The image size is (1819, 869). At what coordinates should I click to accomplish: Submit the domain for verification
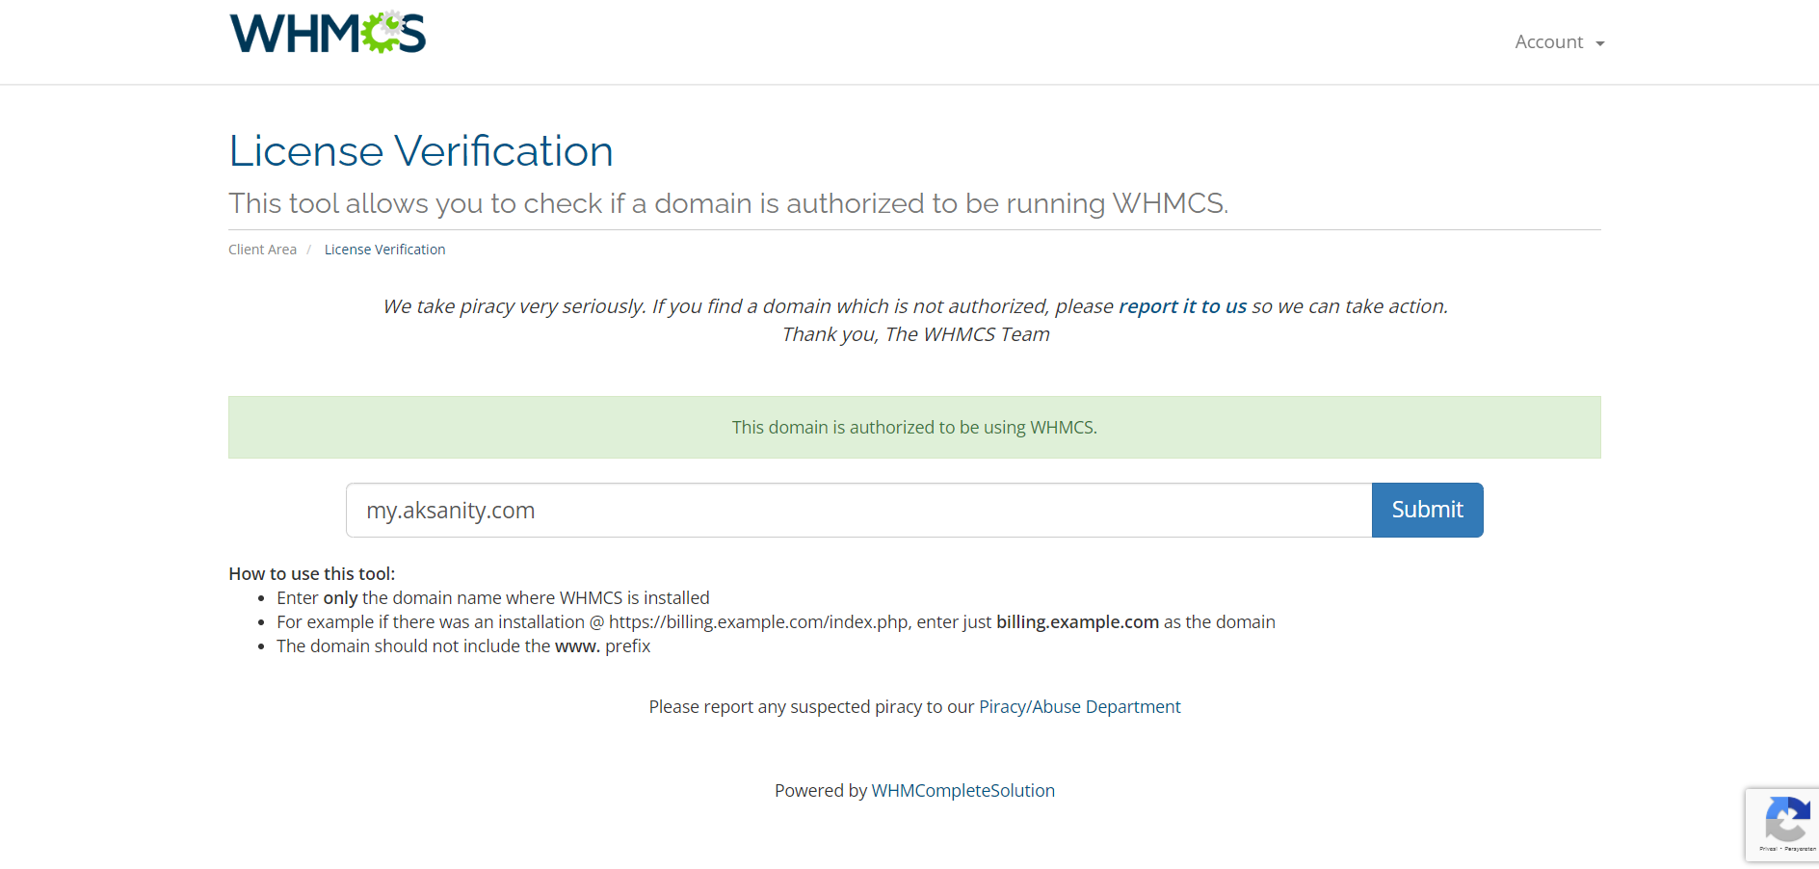pos(1427,511)
